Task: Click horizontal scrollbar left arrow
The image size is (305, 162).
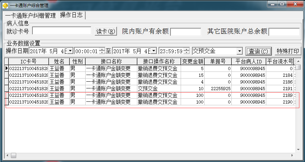Action: [x=8, y=155]
